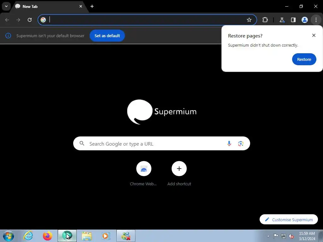323x242 pixels.
Task: Click the network tray icon
Action: (284, 236)
